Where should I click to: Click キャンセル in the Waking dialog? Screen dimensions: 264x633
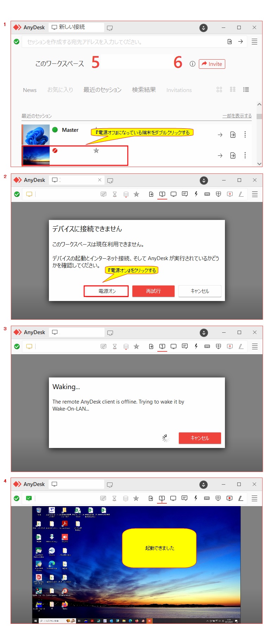point(200,438)
